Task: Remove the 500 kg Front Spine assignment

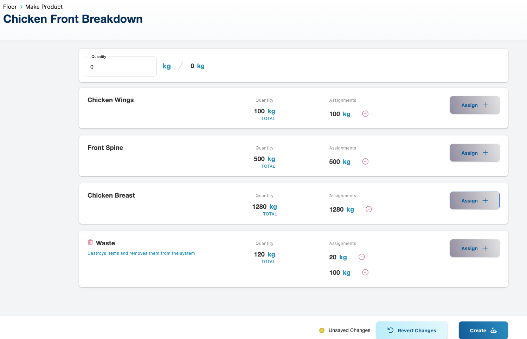Action: coord(365,161)
